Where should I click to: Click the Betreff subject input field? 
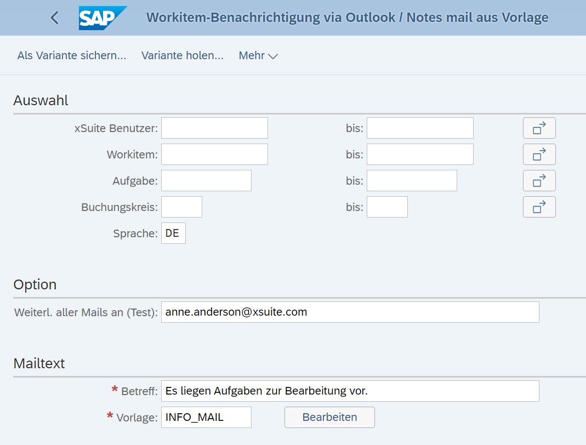[349, 391]
